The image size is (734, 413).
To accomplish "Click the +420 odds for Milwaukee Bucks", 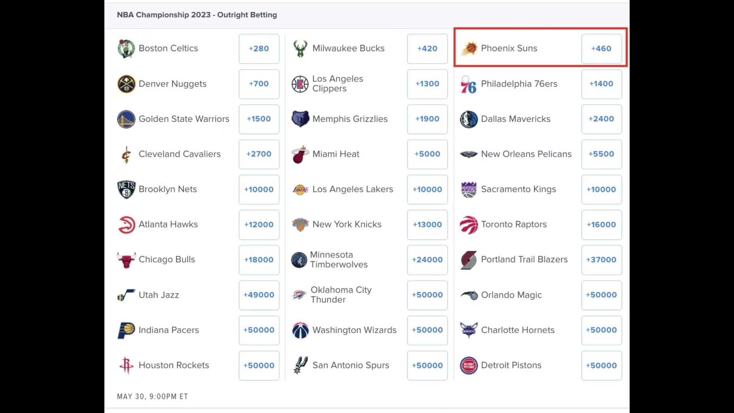I will point(427,48).
